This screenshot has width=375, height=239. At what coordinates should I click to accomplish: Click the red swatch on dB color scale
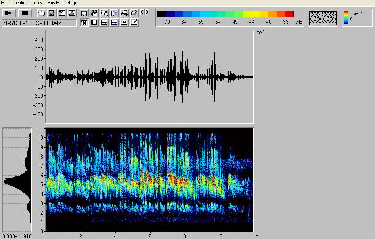289,14
